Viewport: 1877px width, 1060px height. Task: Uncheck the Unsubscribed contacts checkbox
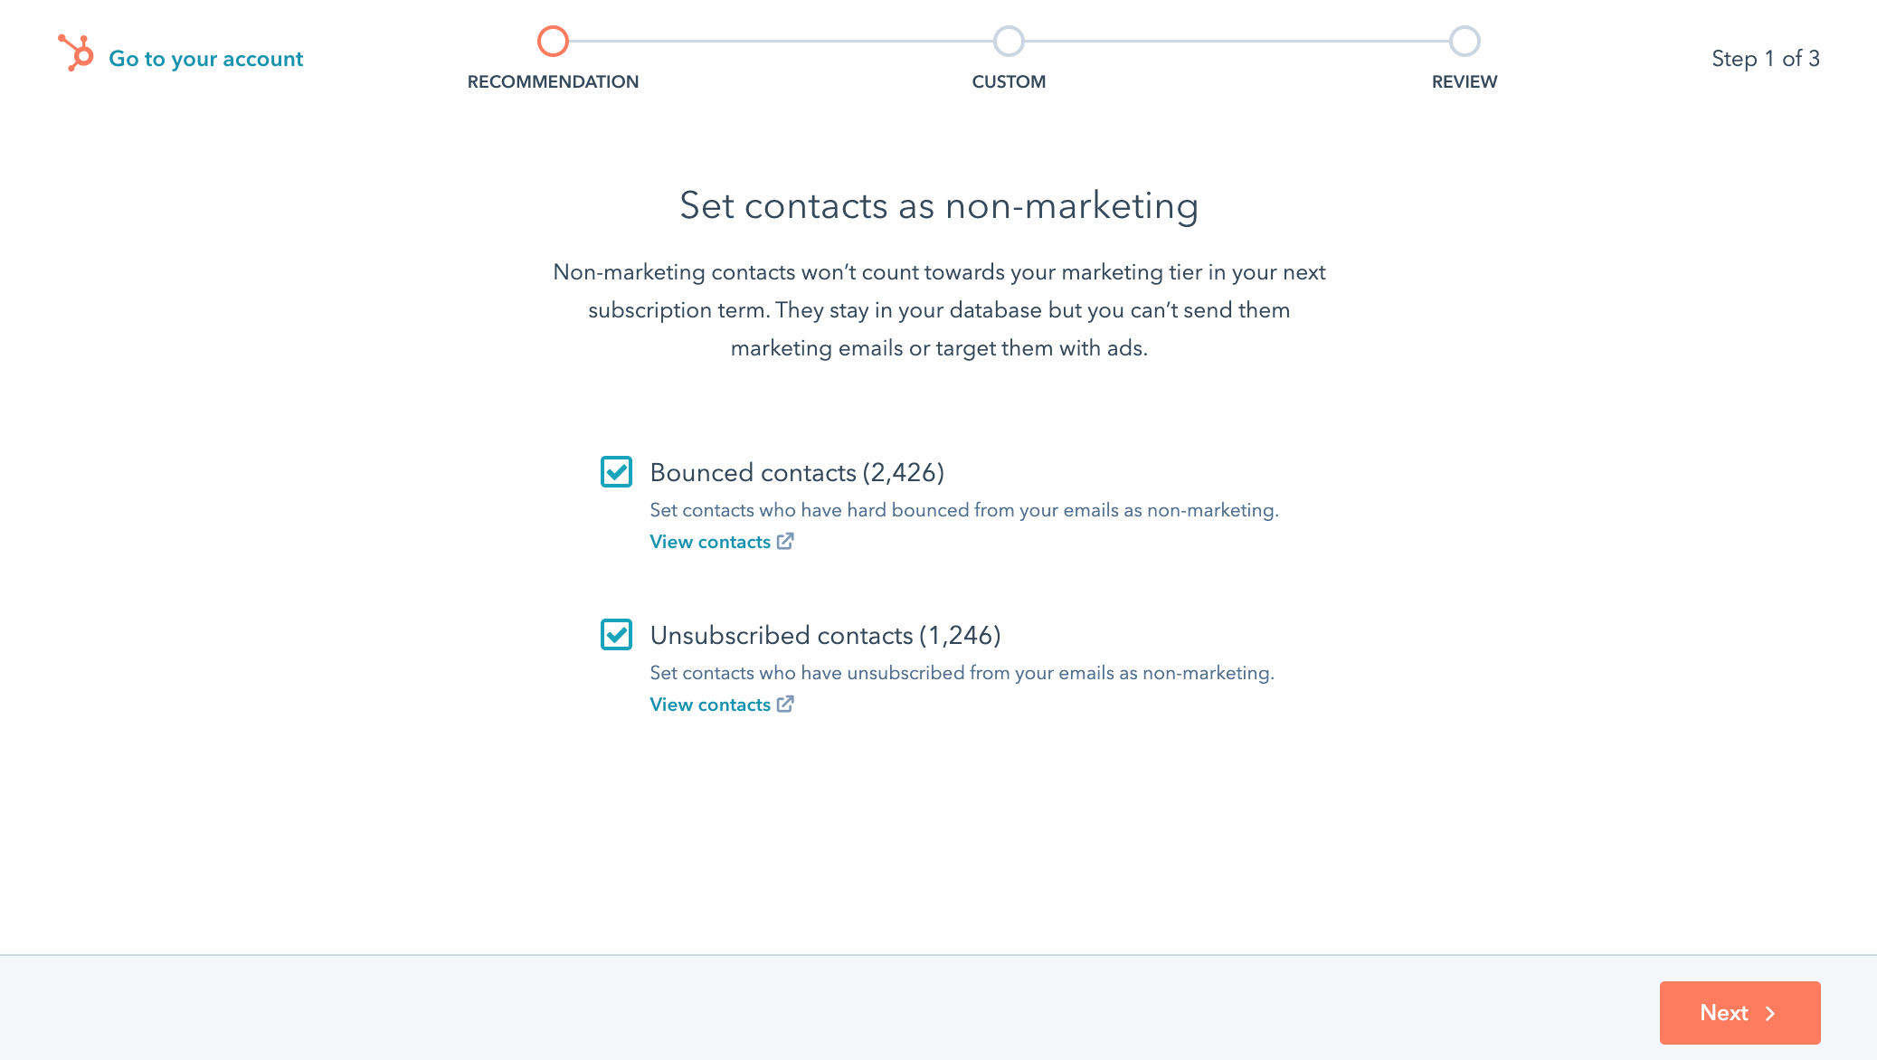616,635
